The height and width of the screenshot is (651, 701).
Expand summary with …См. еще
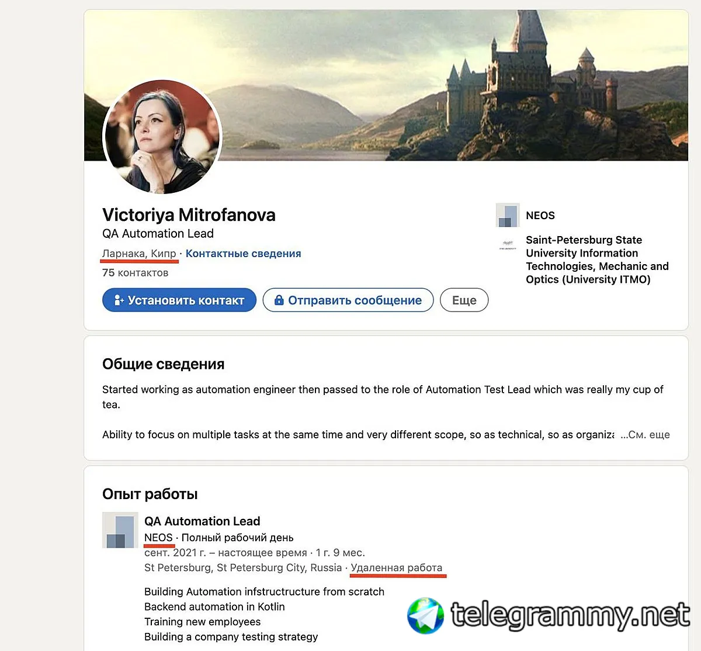click(x=645, y=435)
